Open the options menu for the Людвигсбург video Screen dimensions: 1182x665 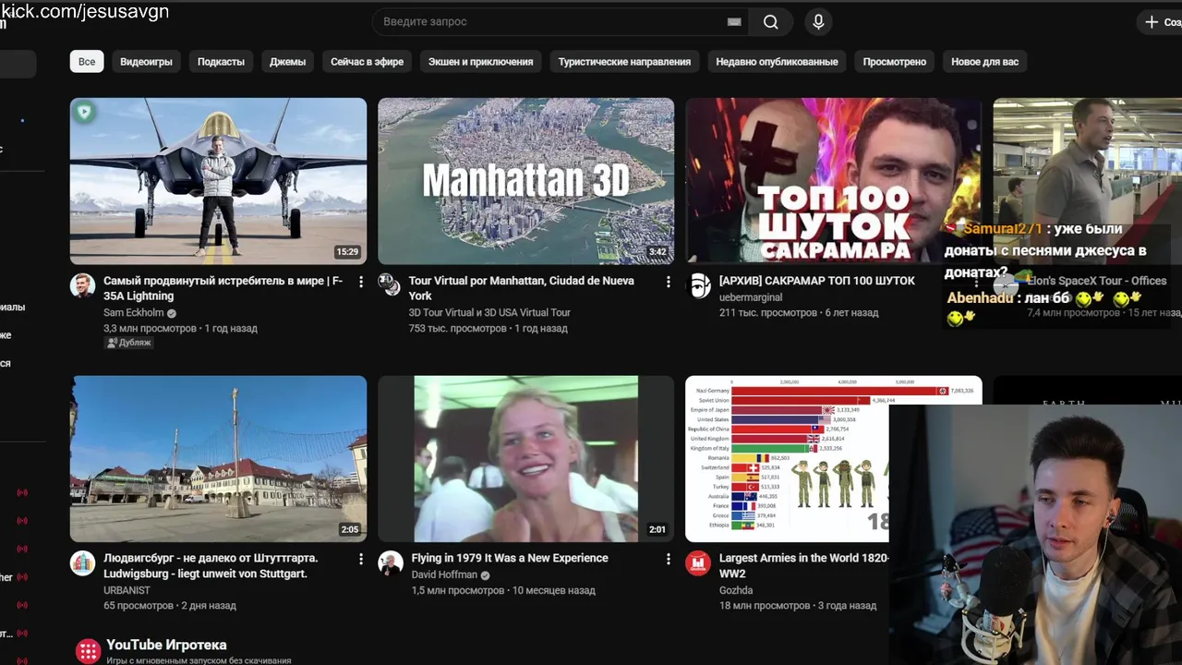point(361,559)
